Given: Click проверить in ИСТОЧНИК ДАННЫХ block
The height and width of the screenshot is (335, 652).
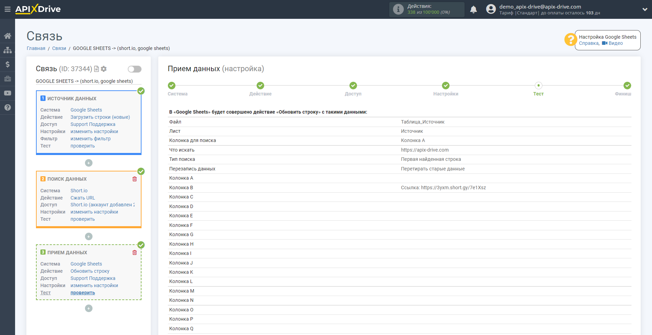Looking at the screenshot, I should point(83,146).
